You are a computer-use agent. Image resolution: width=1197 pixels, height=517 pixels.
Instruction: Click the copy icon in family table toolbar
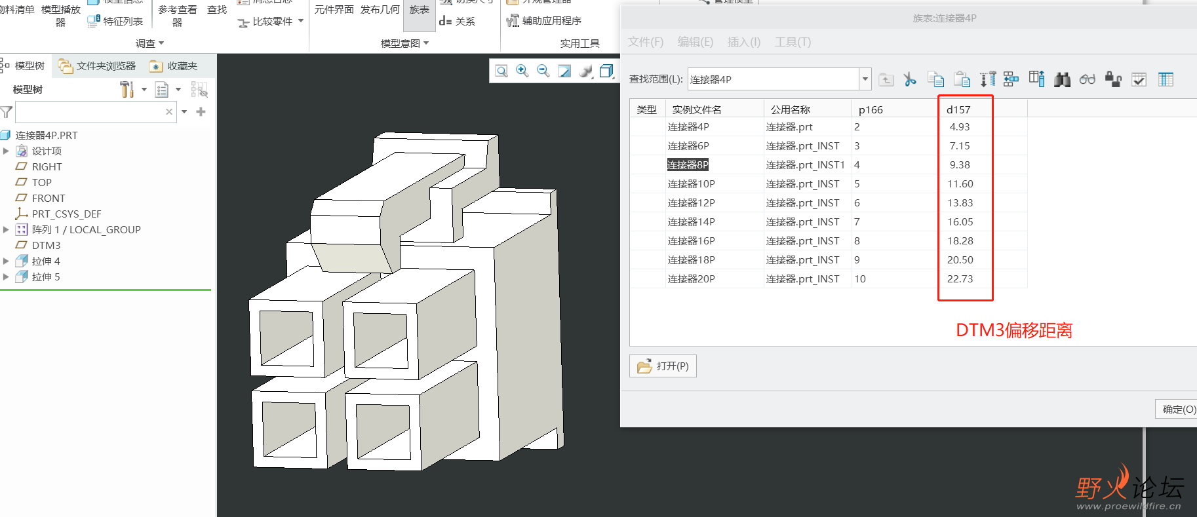click(935, 79)
